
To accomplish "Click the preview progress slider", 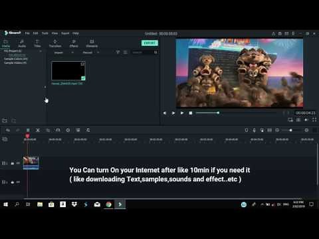I will 236,113.
